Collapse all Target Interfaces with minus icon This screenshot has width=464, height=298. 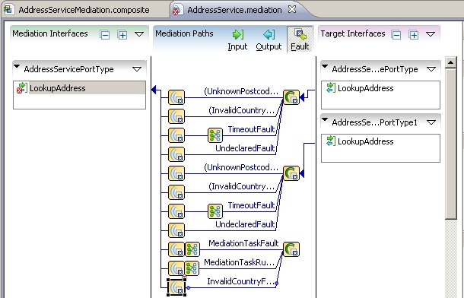[x=396, y=35]
